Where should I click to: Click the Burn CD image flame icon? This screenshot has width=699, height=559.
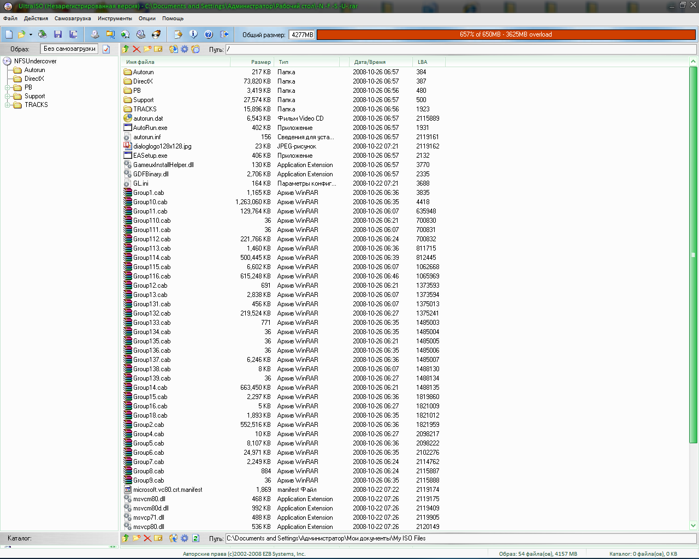click(156, 34)
